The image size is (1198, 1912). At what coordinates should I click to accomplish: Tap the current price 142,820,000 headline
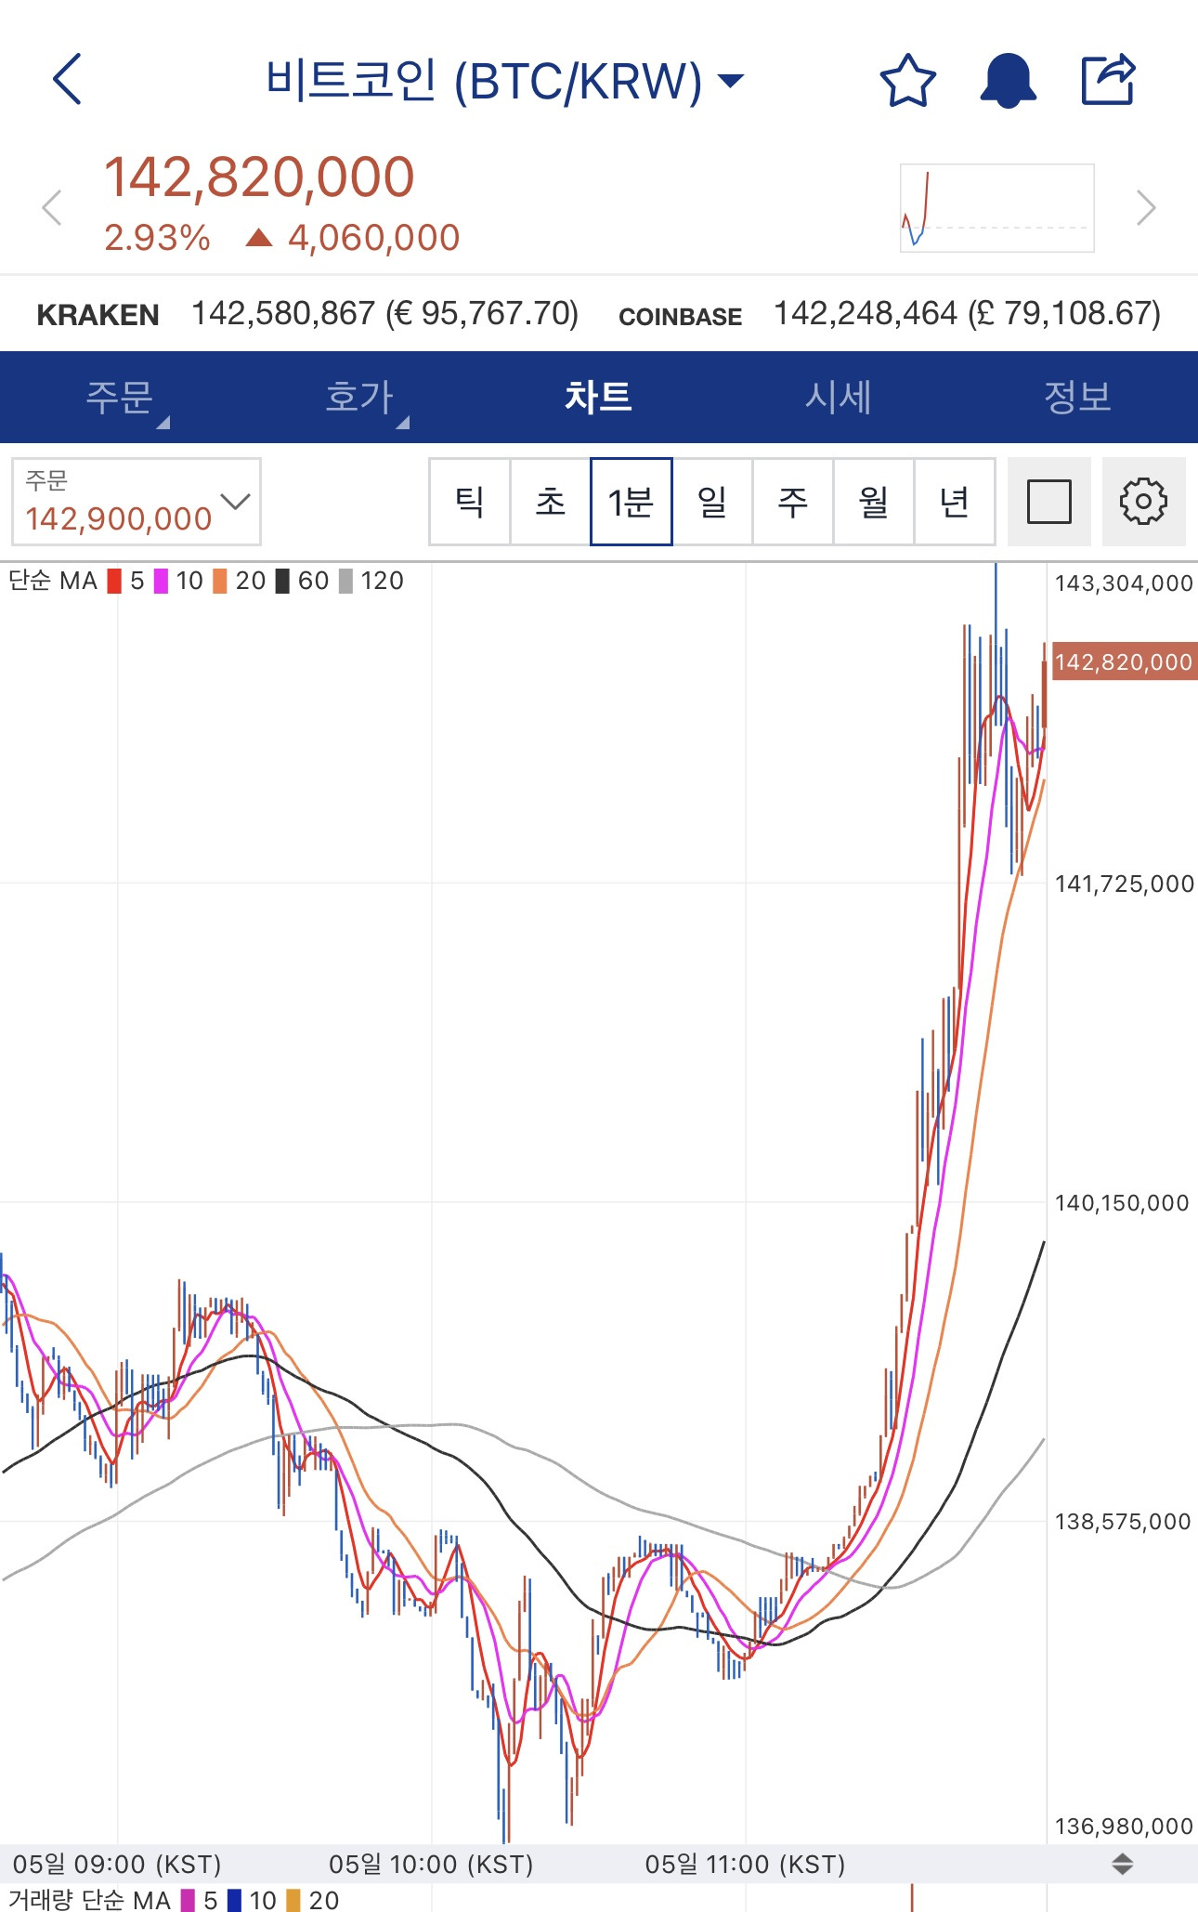(x=259, y=177)
